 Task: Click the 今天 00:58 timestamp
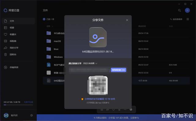(x=143, y=81)
